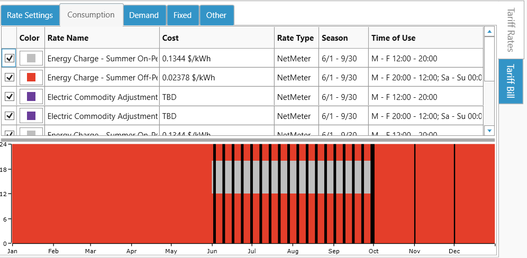527x258 pixels.
Task: Toggle checkbox for Summer Off-Peak Energy Charge
Action: [x=9, y=78]
